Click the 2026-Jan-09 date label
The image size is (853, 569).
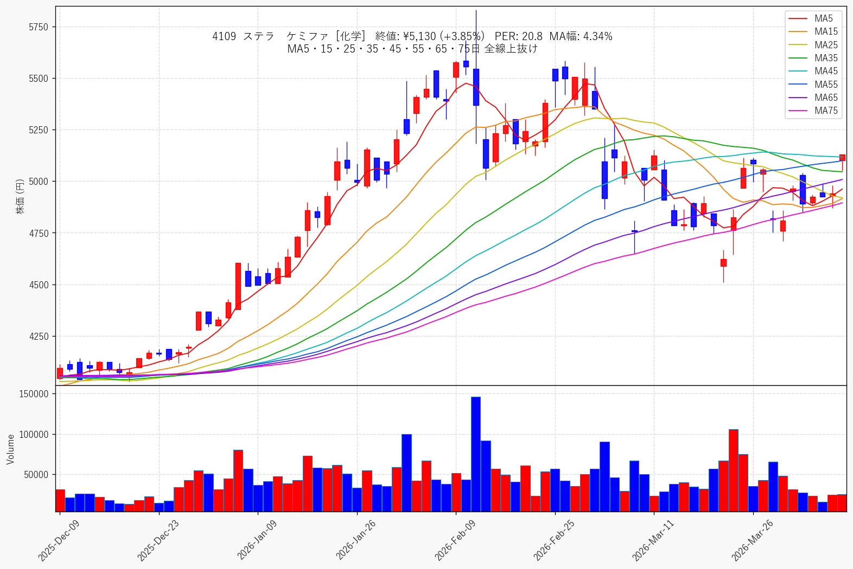tap(257, 540)
